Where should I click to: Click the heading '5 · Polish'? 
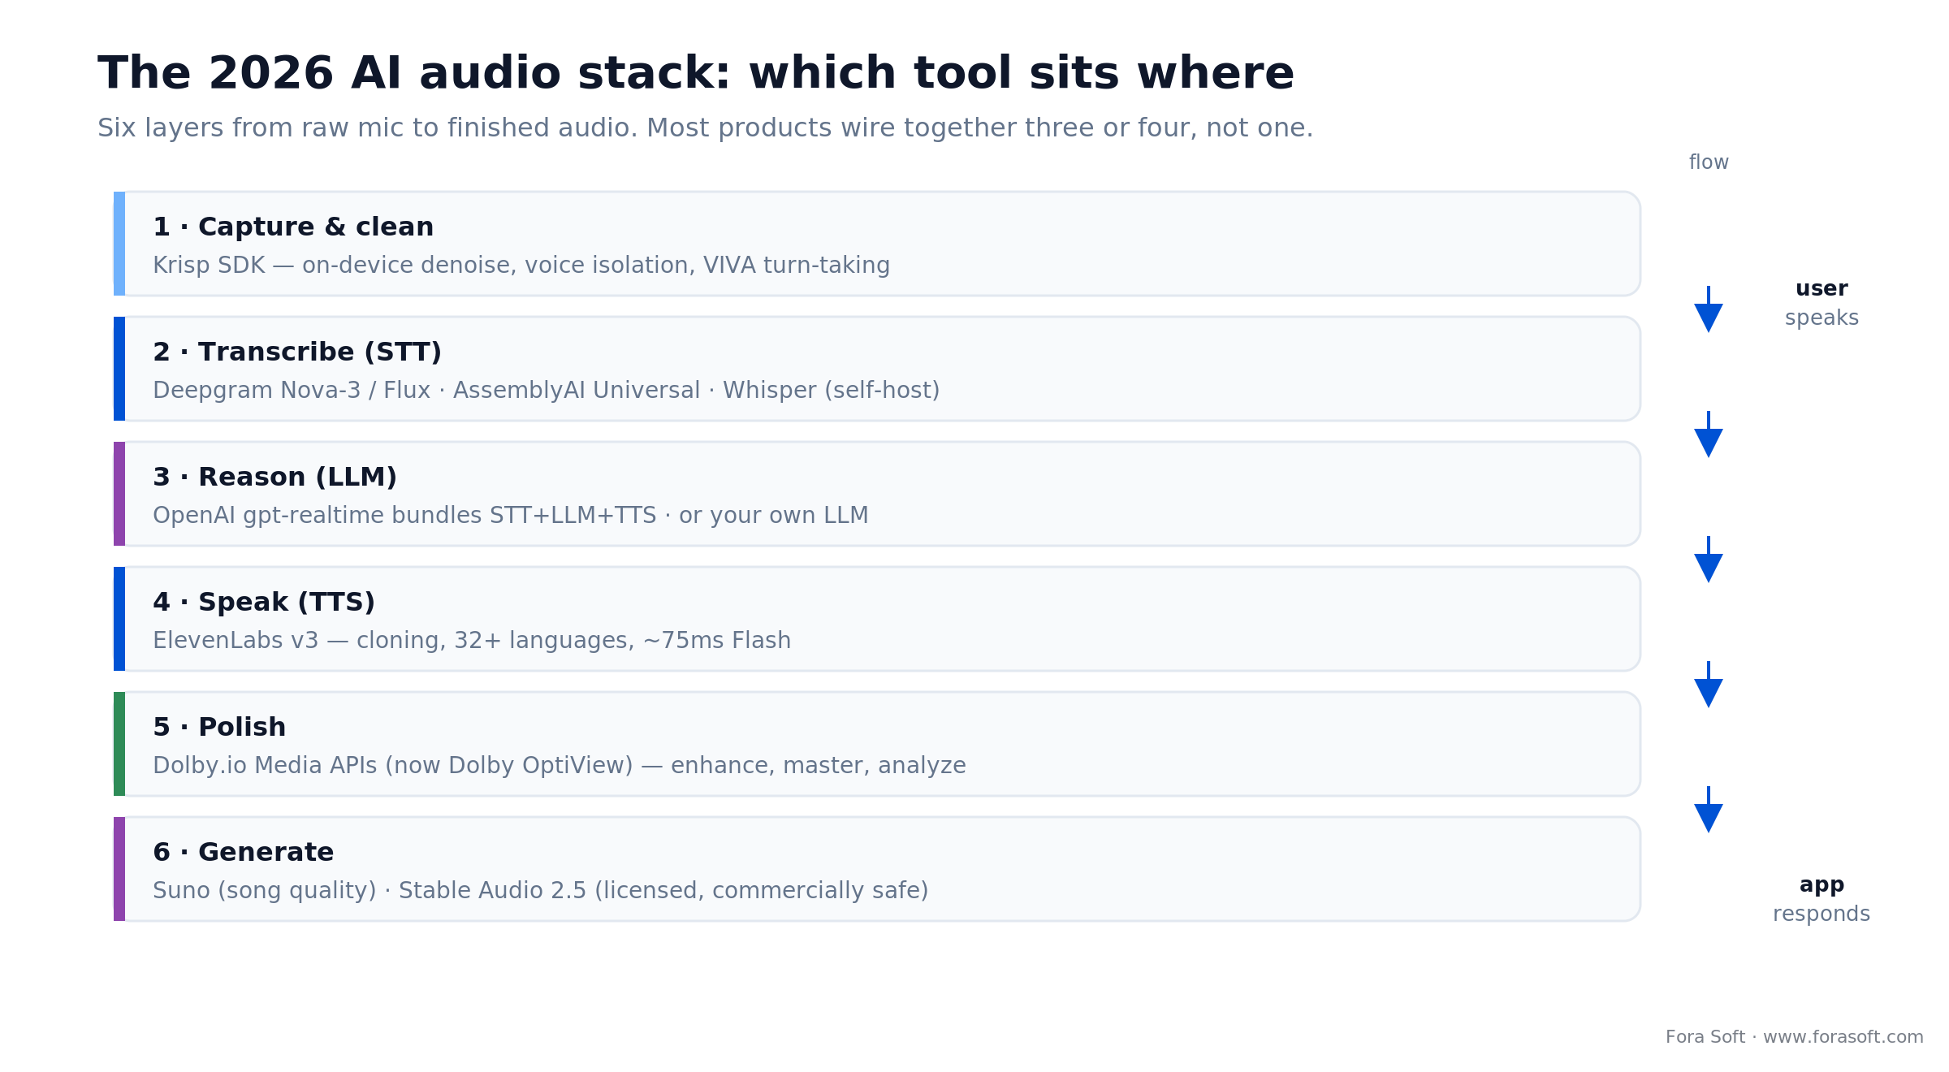[x=219, y=727]
